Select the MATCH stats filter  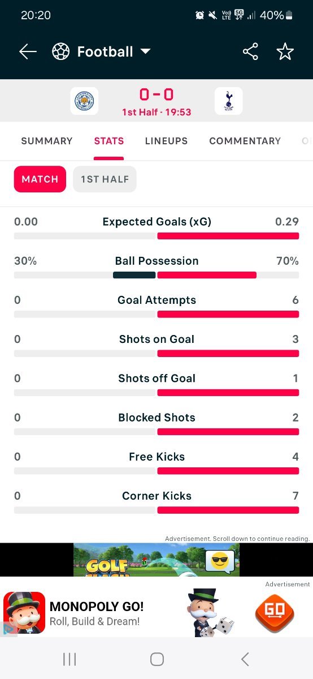point(40,179)
